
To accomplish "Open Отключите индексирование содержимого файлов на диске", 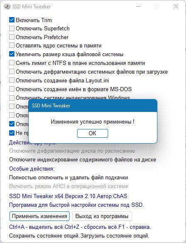I will 82,160.
